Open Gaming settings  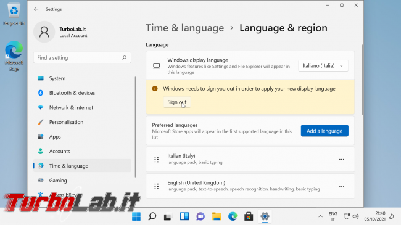(82, 180)
